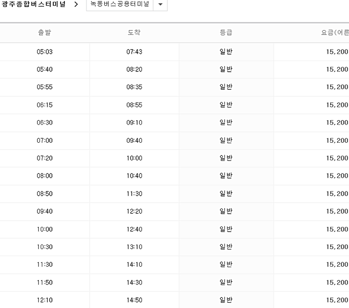Click the 07:43 arrival time
This screenshot has width=349, height=308.
tap(134, 52)
